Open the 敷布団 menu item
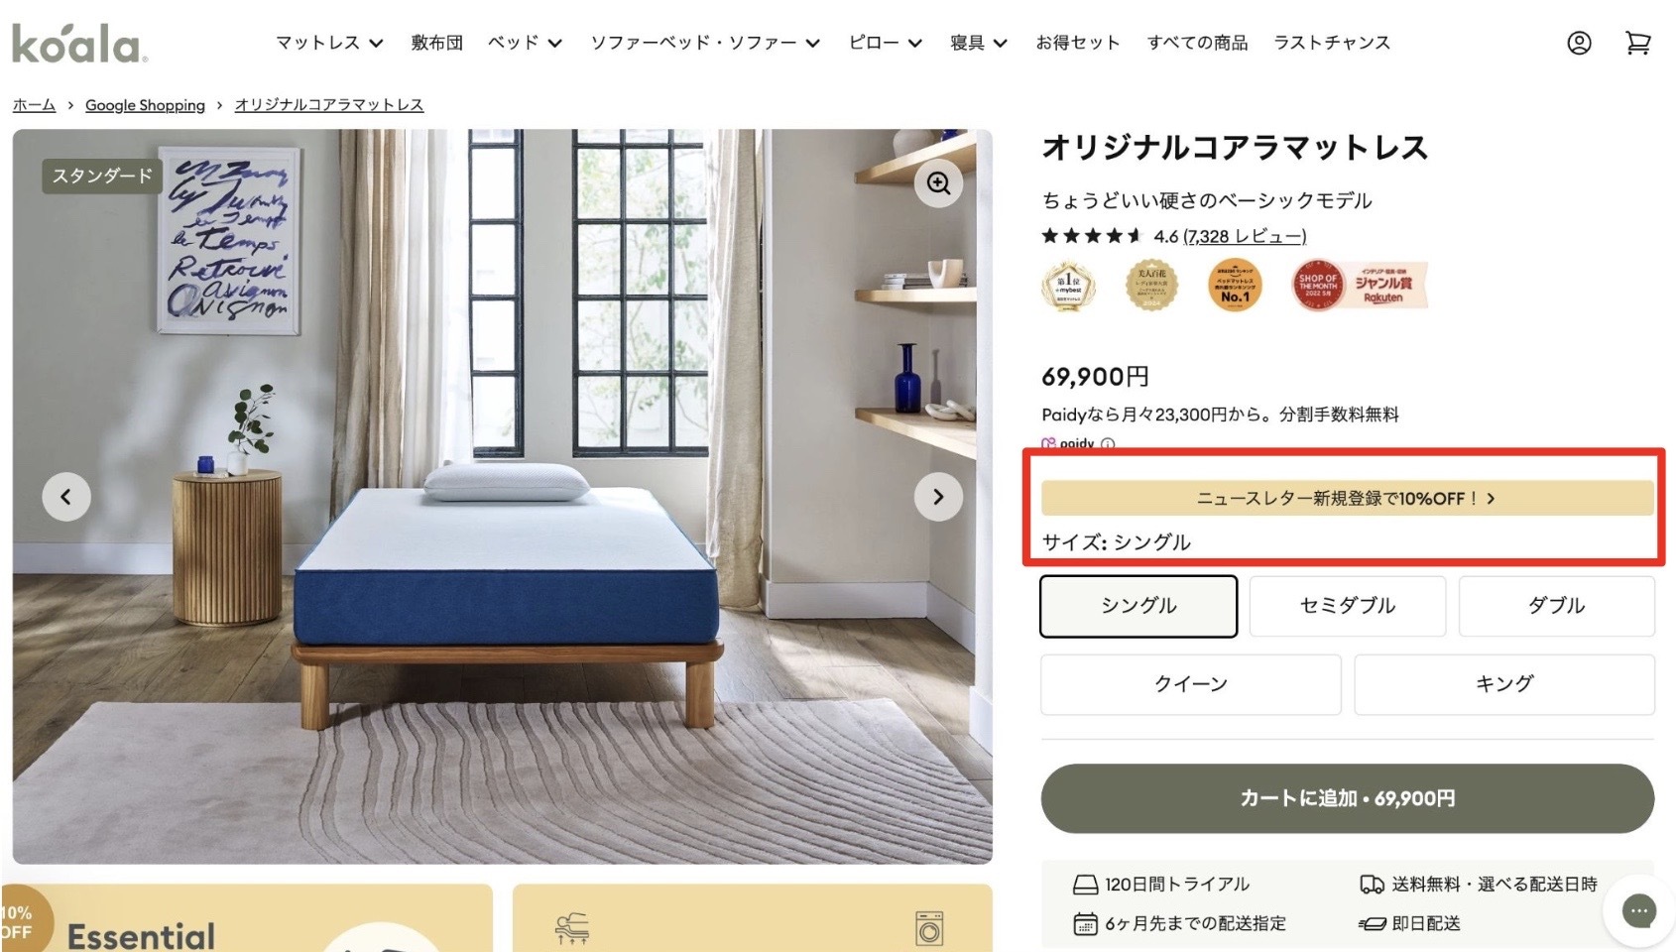 [437, 43]
